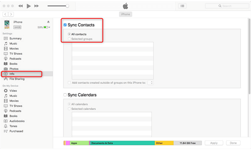Eject the iPhone device
The width and height of the screenshot is (251, 150).
click(48, 22)
